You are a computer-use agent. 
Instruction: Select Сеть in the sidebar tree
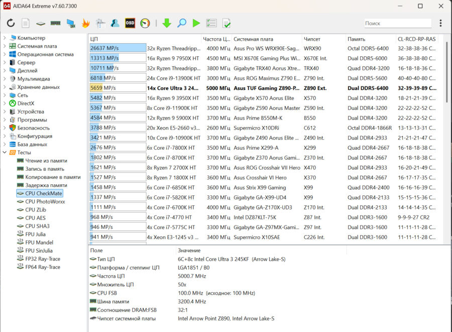23,95
